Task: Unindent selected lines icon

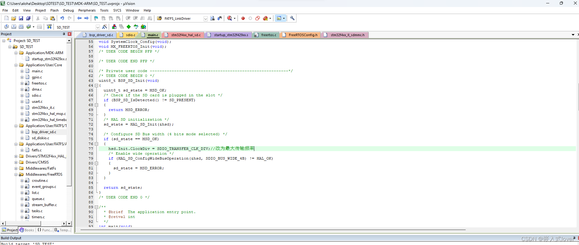Action: point(135,18)
